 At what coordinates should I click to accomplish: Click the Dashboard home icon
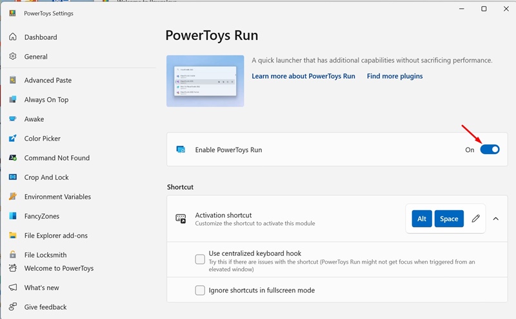pyautogui.click(x=12, y=37)
